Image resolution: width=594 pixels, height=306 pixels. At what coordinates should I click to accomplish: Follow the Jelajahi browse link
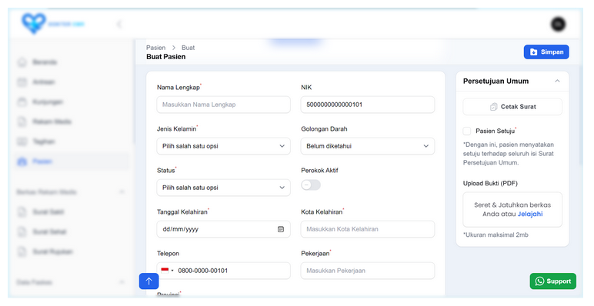click(x=530, y=214)
